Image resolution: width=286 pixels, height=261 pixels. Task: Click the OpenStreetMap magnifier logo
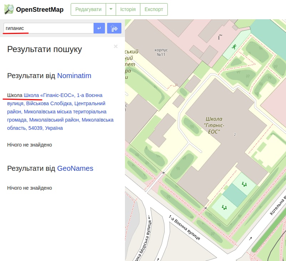(9, 9)
